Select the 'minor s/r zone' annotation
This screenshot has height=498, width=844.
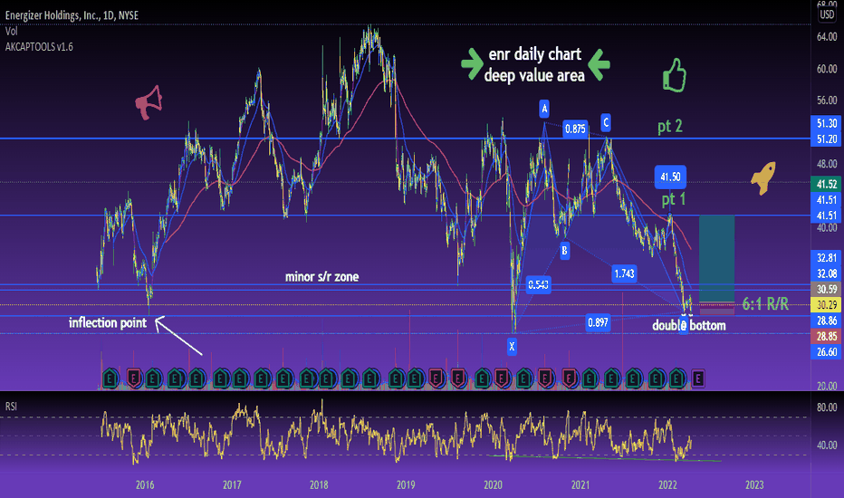pyautogui.click(x=321, y=277)
